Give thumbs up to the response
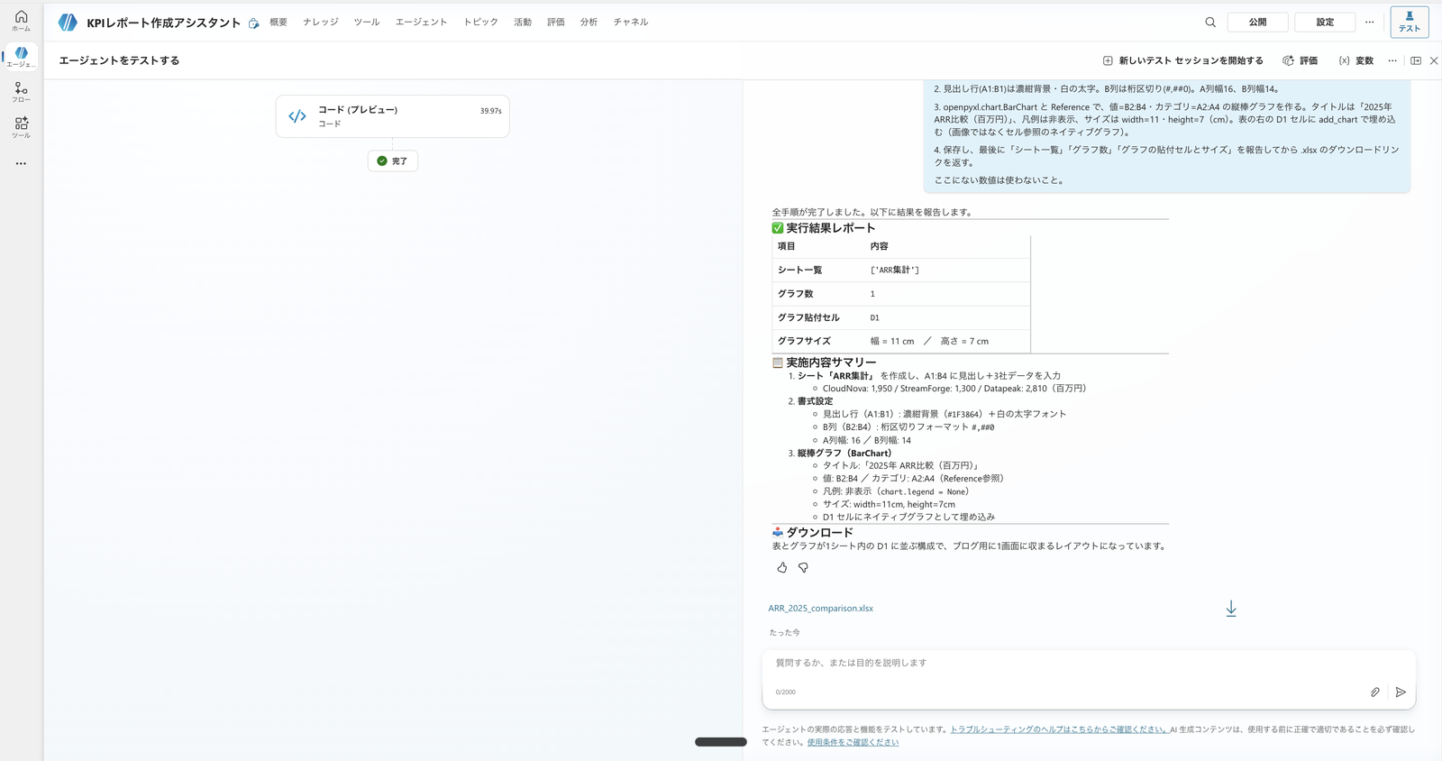 (x=781, y=567)
